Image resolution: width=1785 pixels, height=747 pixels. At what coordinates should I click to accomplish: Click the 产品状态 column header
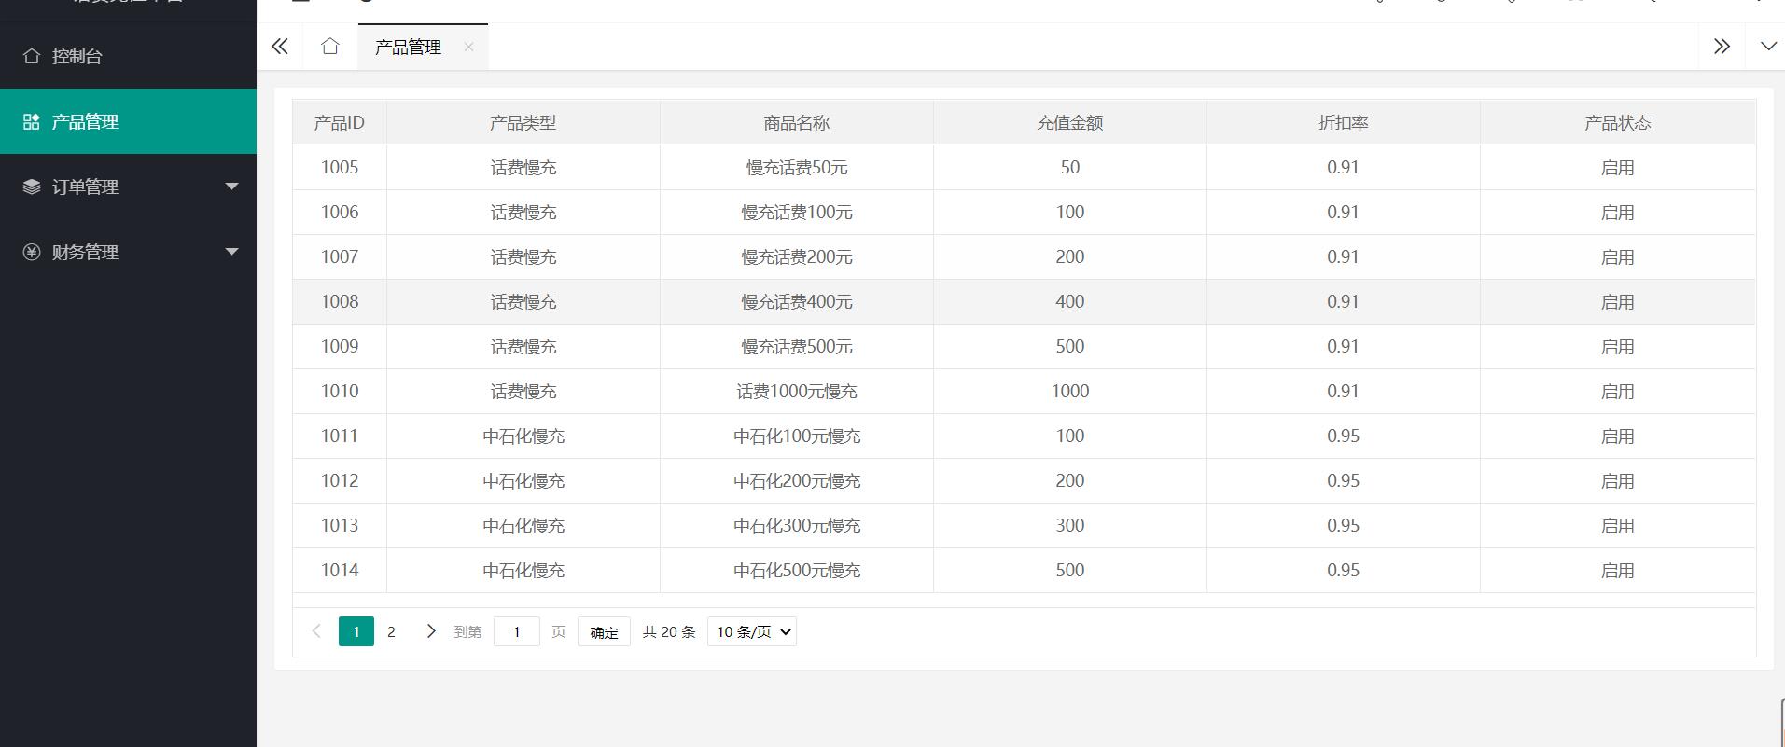click(1618, 123)
